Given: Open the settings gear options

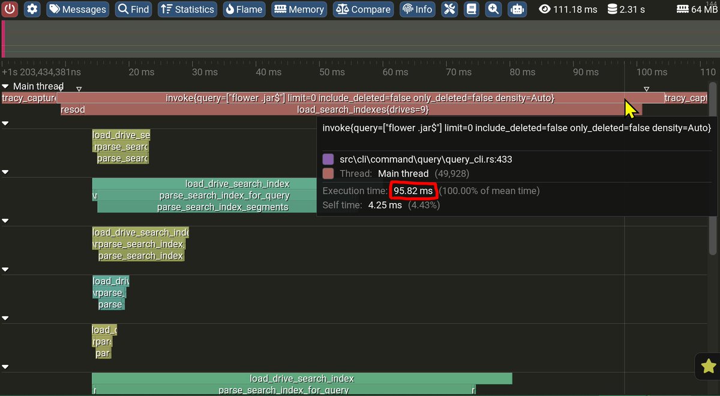Looking at the screenshot, I should coord(32,9).
